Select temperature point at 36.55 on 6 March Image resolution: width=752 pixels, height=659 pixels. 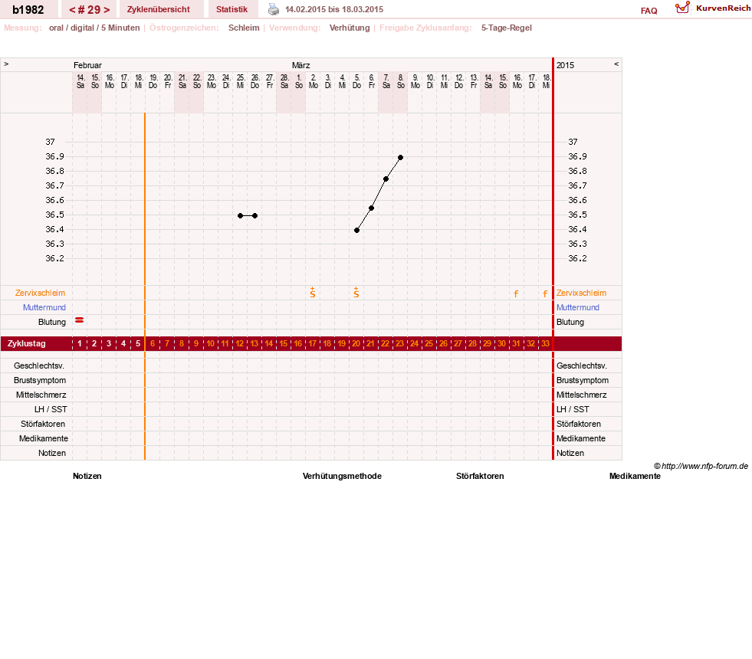[x=371, y=208]
